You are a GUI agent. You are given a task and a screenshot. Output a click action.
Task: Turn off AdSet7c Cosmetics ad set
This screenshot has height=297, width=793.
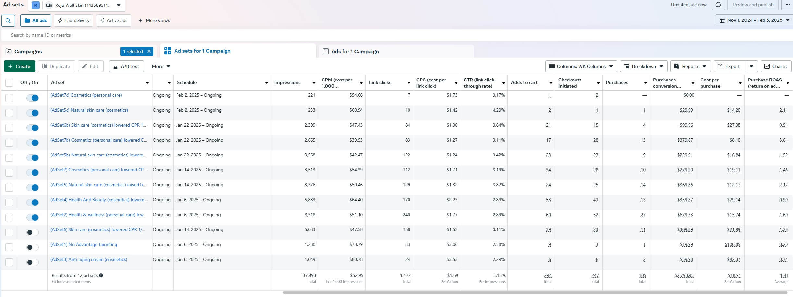click(32, 98)
